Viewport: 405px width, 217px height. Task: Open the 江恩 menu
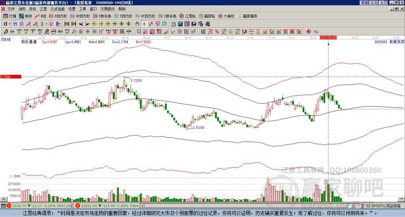click(44, 9)
